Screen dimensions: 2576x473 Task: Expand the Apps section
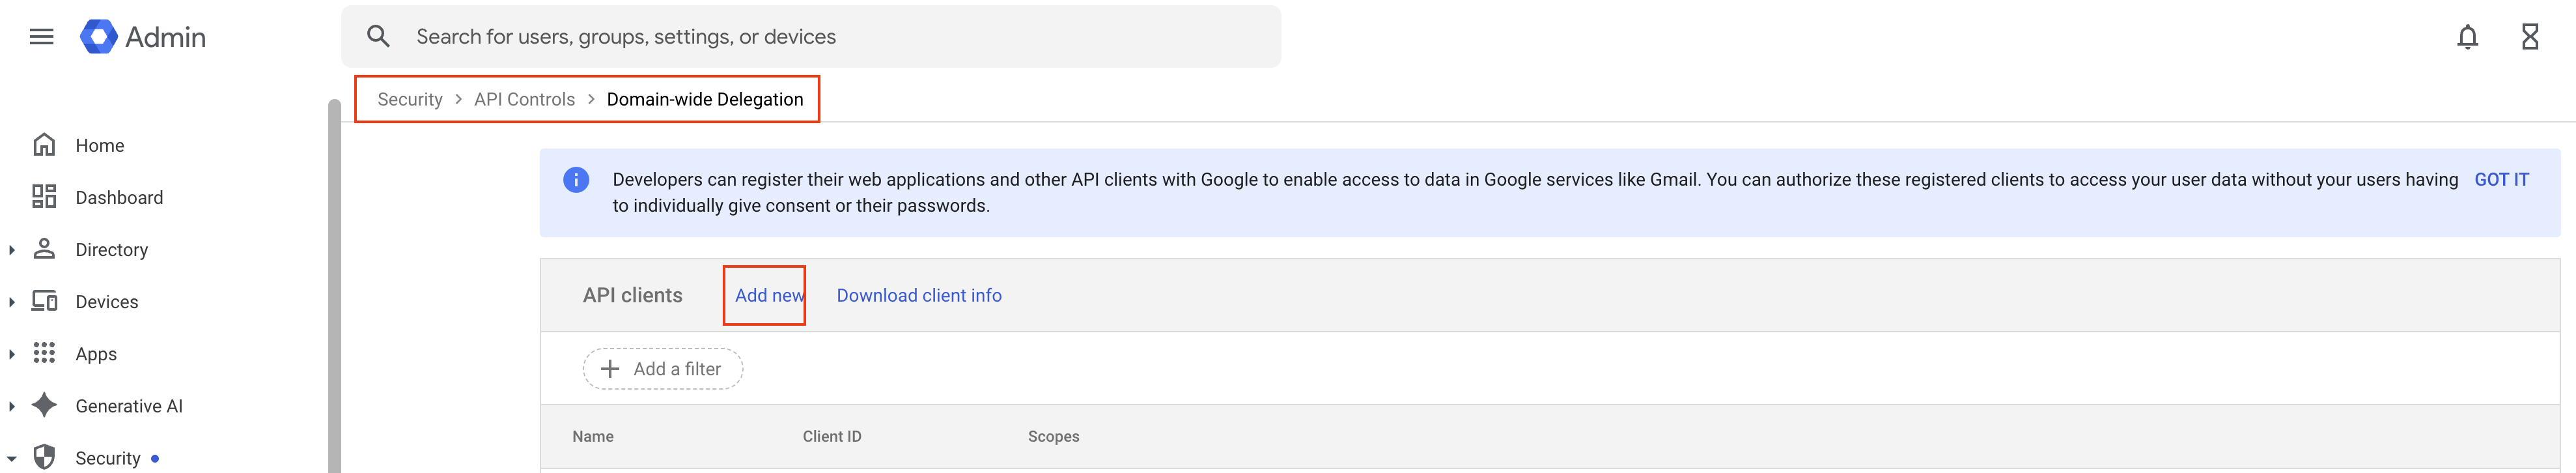(12, 354)
